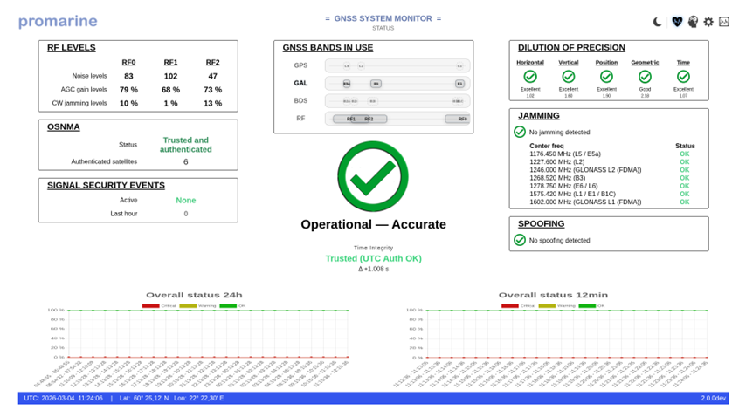Toggle Critical series in 24h chart legend
This screenshot has width=739, height=410.
(159, 306)
